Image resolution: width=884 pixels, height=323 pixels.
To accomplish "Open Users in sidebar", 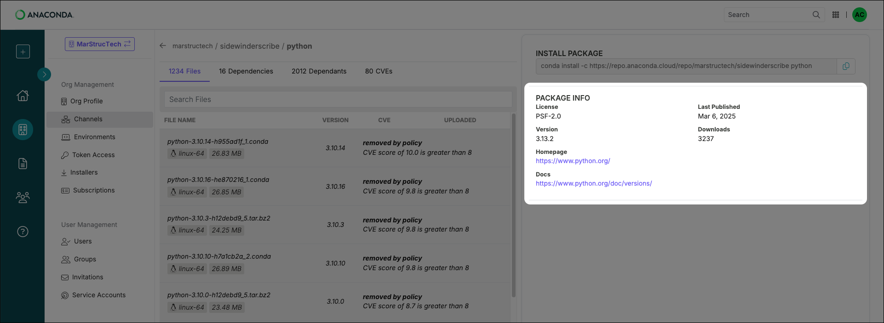I will (76, 241).
